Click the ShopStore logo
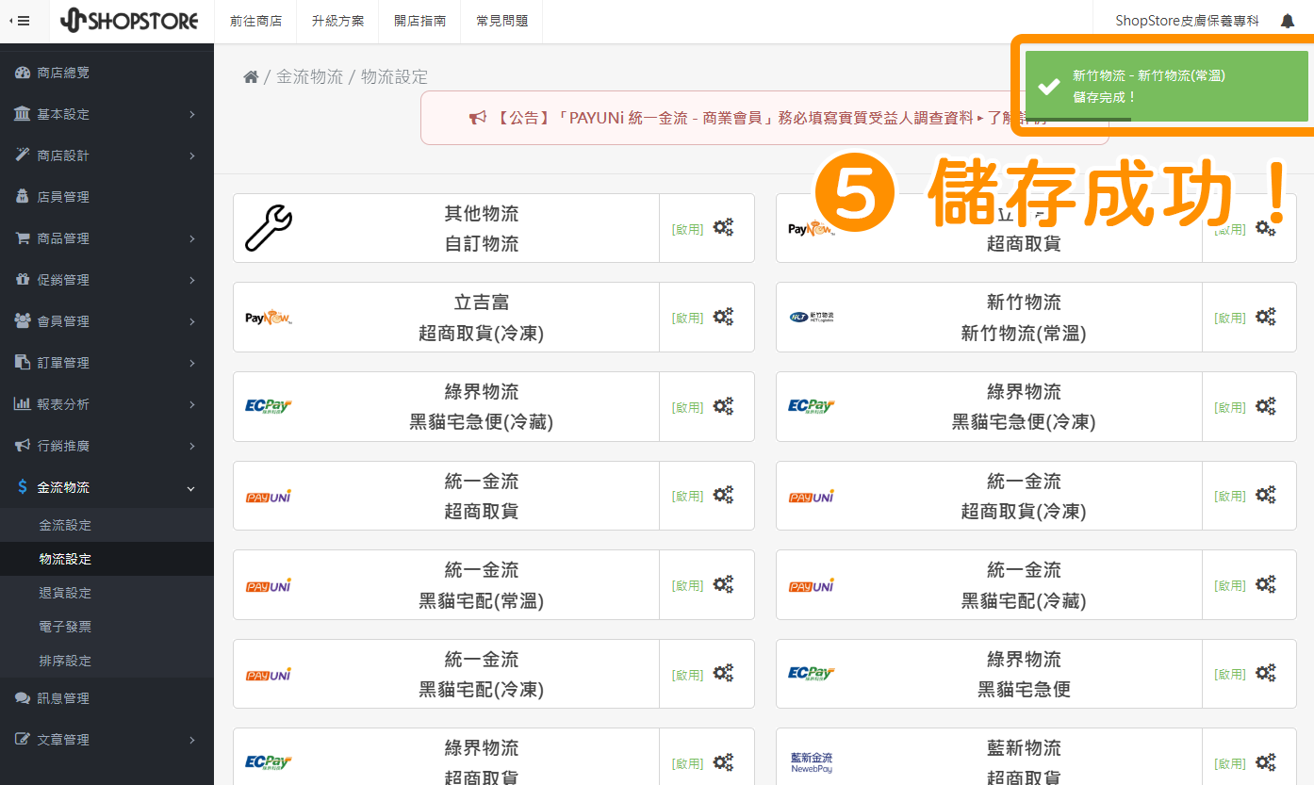The image size is (1314, 785). [129, 21]
